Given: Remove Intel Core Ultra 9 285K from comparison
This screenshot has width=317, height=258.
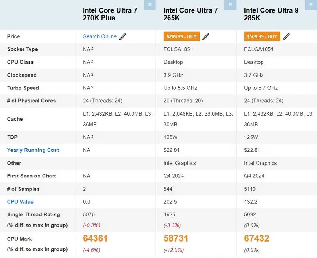Looking at the screenshot, I should (x=311, y=5).
